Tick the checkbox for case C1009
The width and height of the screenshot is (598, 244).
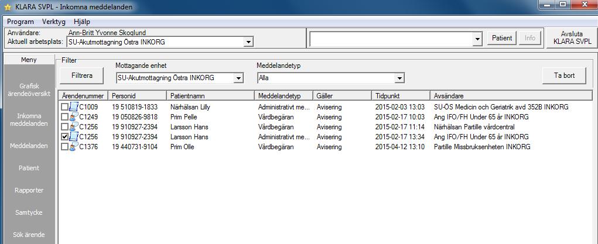(x=65, y=107)
